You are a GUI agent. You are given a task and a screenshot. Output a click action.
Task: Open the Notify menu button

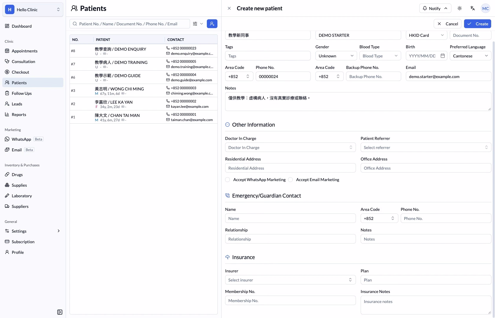click(x=435, y=8)
